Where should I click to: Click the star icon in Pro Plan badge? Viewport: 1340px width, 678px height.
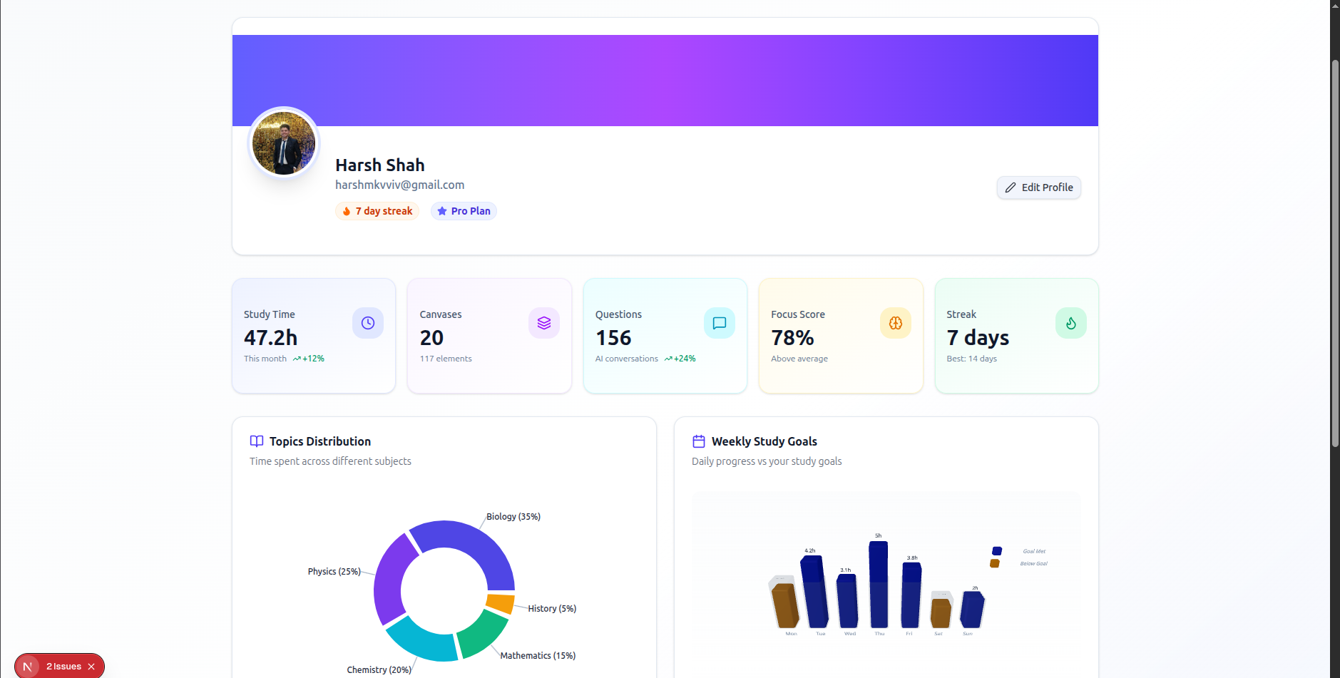442,211
